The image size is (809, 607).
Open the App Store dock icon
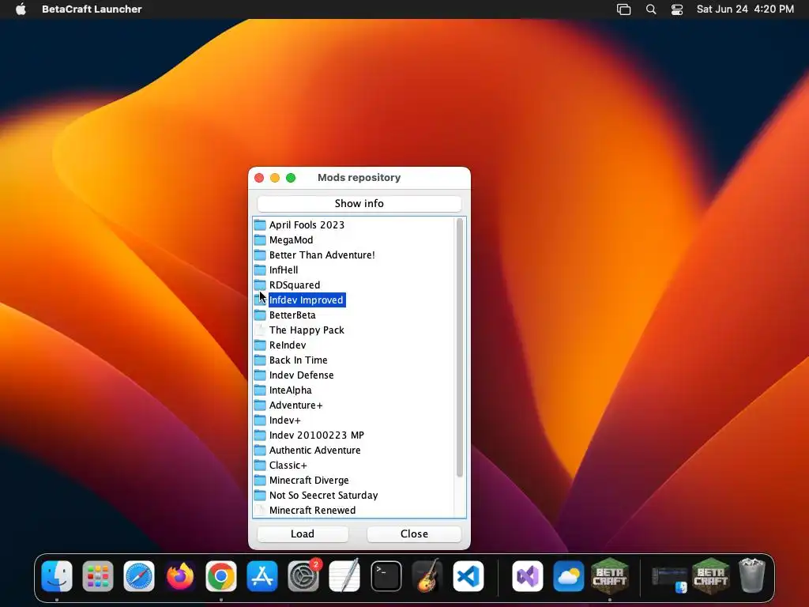coord(262,576)
